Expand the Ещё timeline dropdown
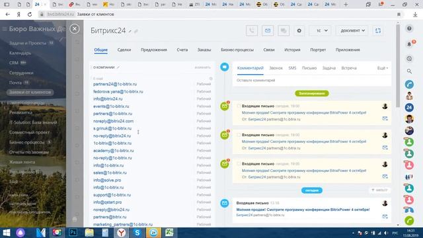Screen dimensions: 423x238 pos(383,68)
